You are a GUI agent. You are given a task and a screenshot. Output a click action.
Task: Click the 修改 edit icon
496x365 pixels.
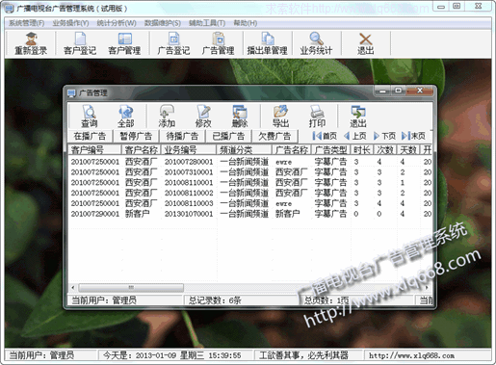203,117
